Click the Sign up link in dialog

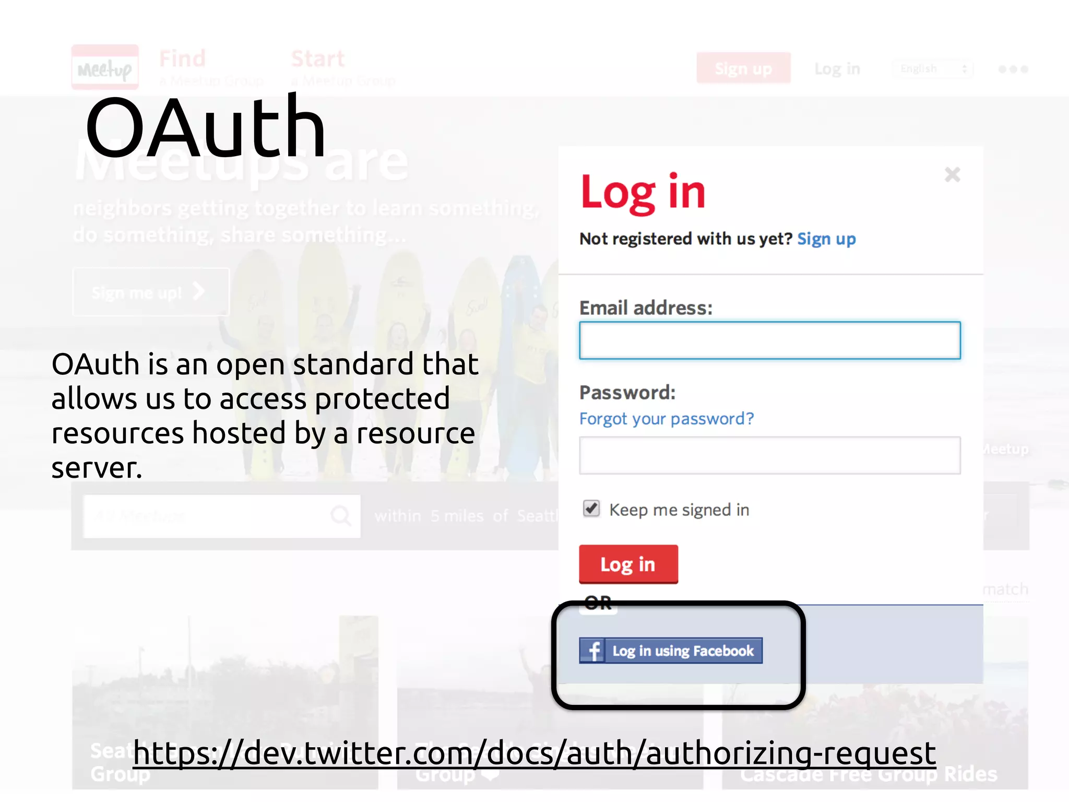click(x=827, y=239)
